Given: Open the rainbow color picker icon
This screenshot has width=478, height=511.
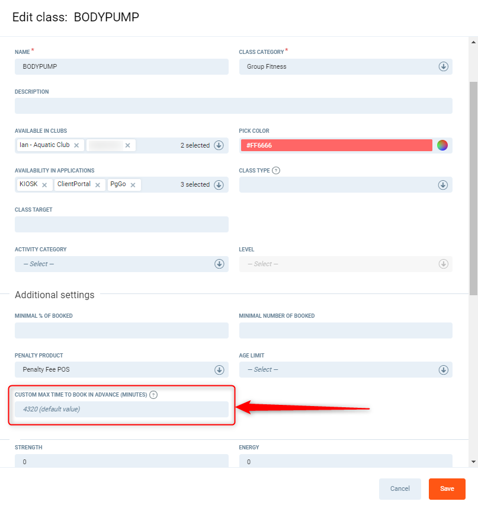Looking at the screenshot, I should click(442, 145).
